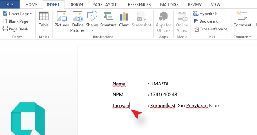The height and width of the screenshot is (135, 257).
Task: Expand the Screenshot dropdown arrow
Action: [141, 30]
